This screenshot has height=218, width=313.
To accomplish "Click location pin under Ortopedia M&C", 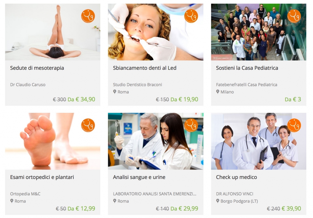I will click(12, 201).
